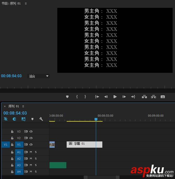Open timeline settings wrench icon
The image size is (175, 179).
coord(41,119)
